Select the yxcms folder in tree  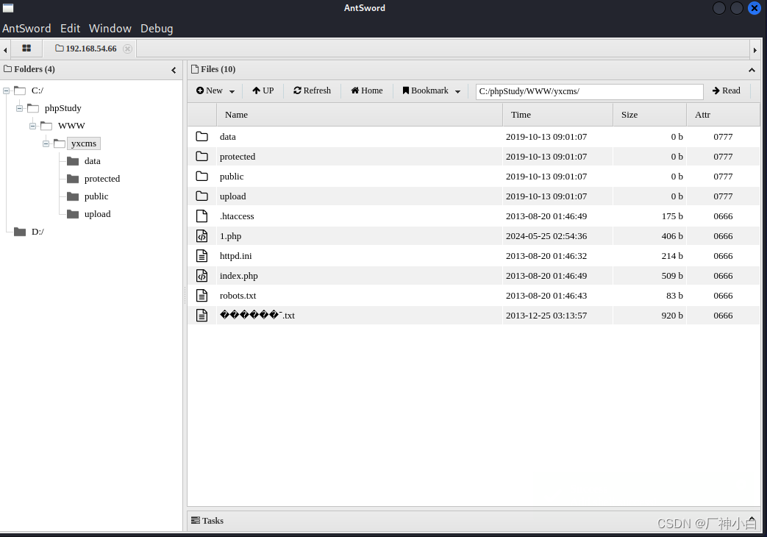(84, 143)
